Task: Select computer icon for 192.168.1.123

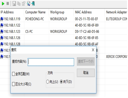Action: tap(2, 32)
